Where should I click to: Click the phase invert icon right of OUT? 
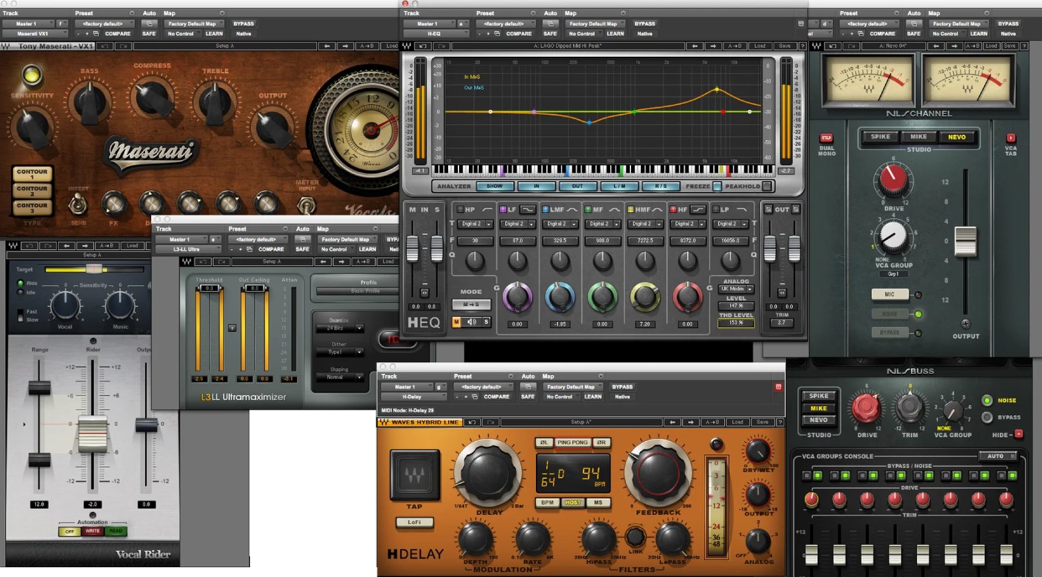[796, 210]
